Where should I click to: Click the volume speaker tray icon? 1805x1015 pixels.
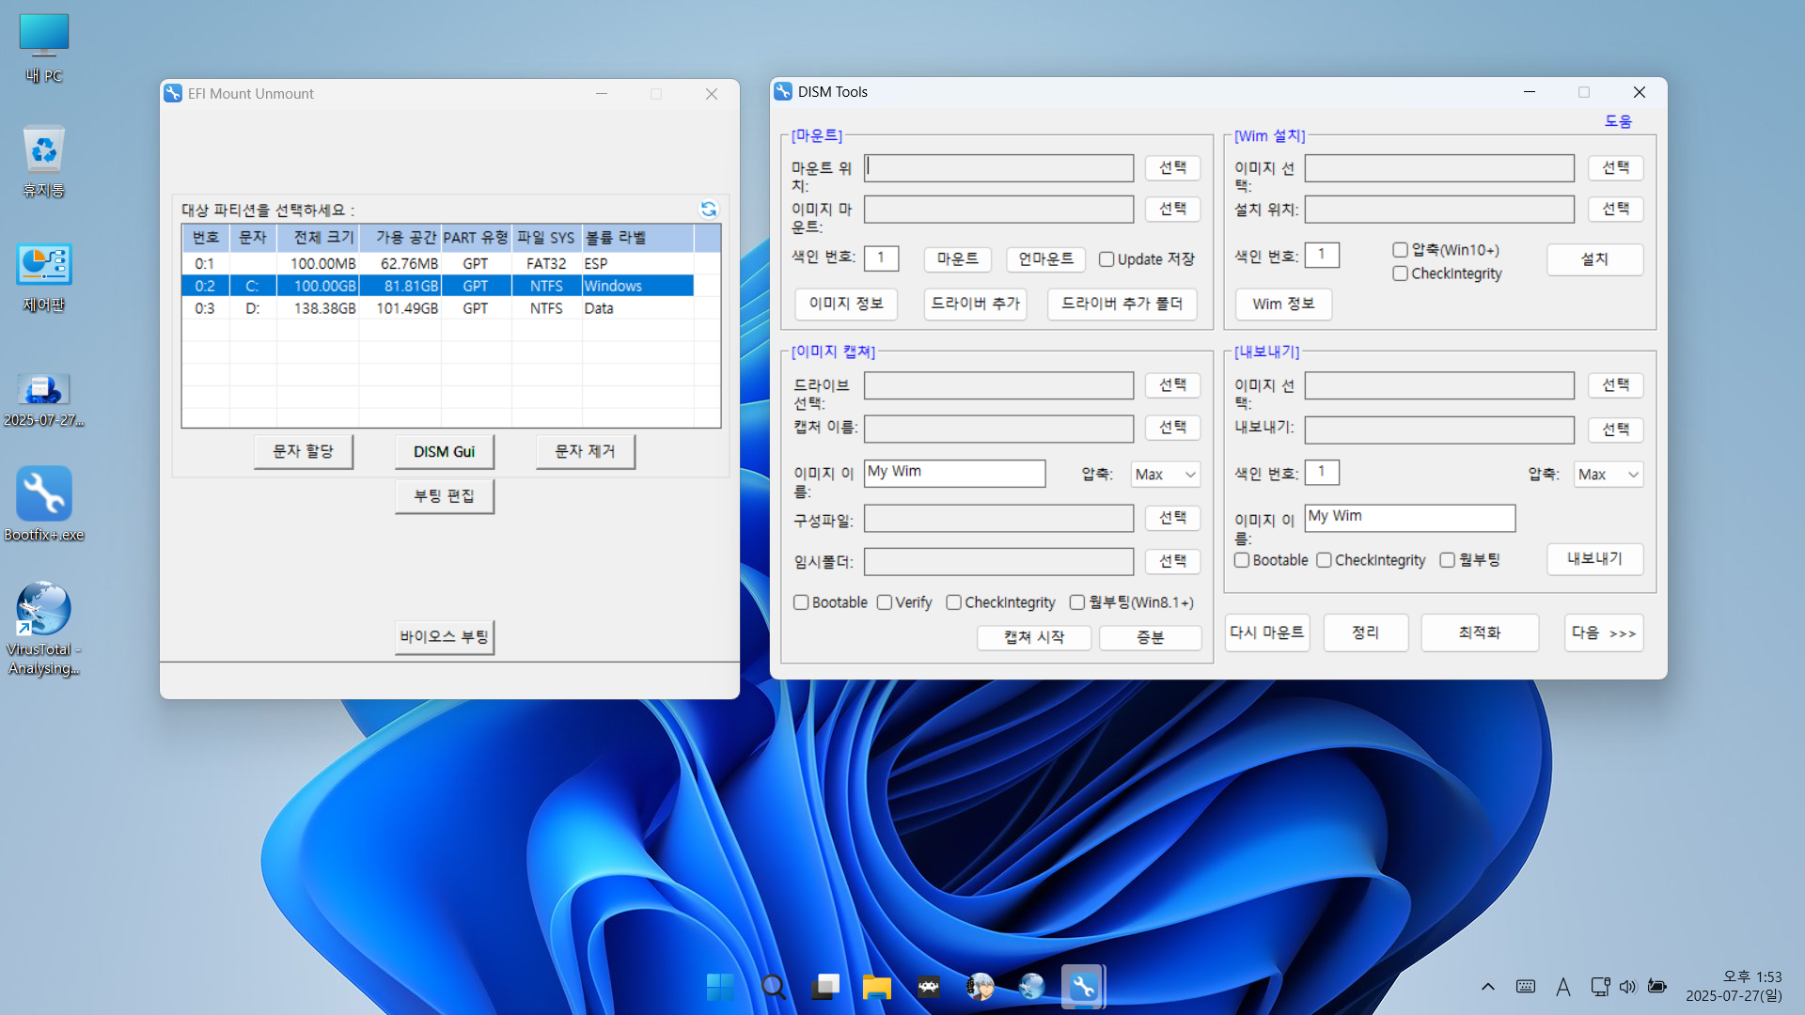(1627, 987)
